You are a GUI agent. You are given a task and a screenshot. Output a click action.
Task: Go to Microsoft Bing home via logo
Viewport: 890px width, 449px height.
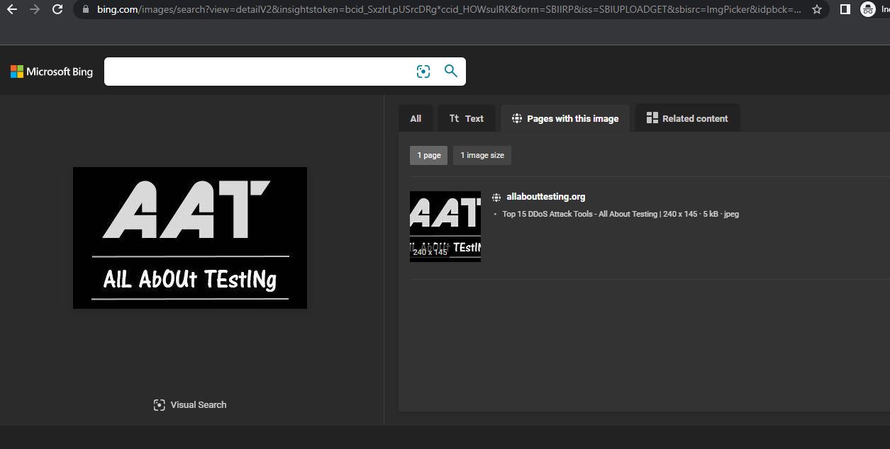pyautogui.click(x=52, y=72)
